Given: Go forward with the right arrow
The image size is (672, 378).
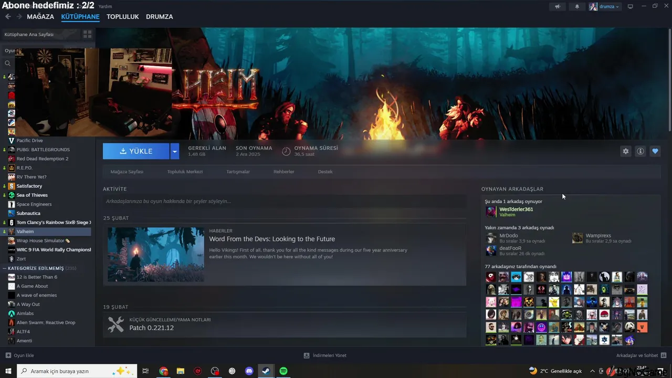Looking at the screenshot, I should (19, 17).
